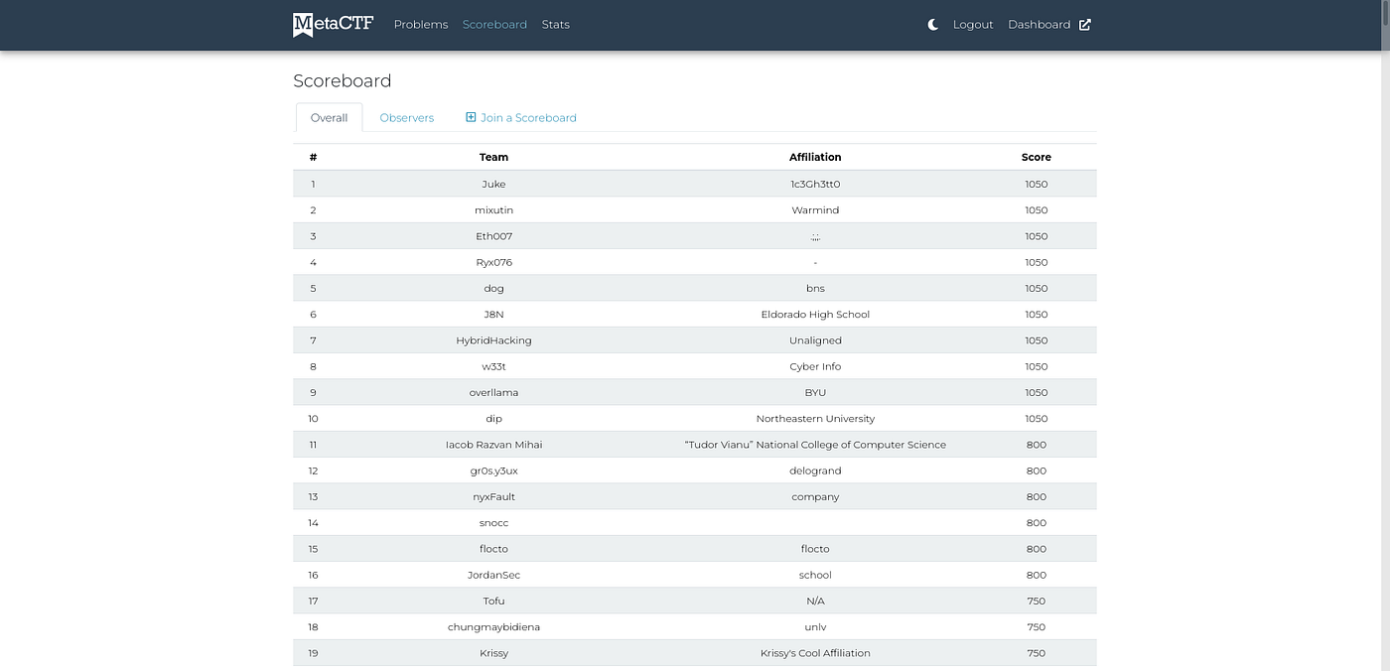Select team name Tofu
The width and height of the screenshot is (1390, 671).
tap(493, 601)
